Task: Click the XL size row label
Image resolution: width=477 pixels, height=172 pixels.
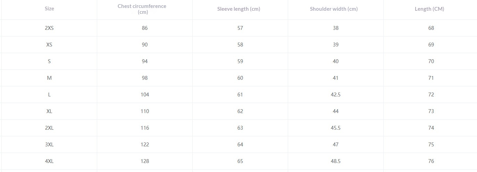Action: (49, 111)
